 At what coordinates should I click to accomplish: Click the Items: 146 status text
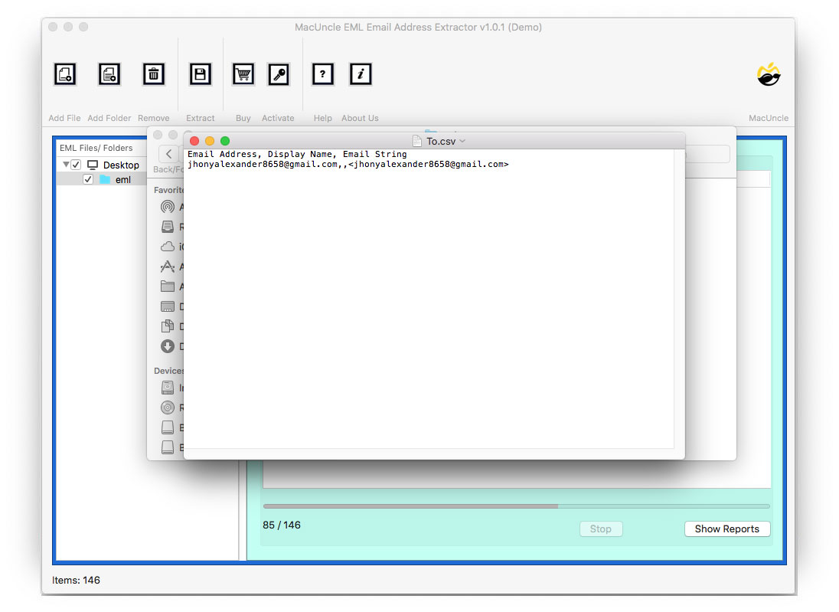pos(76,581)
